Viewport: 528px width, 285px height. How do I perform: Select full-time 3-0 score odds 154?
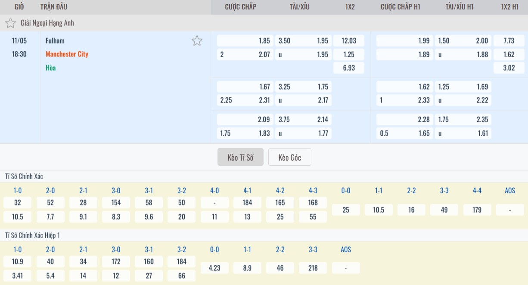(116, 203)
